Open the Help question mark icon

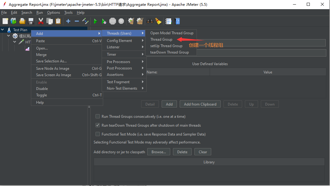tap(178, 21)
